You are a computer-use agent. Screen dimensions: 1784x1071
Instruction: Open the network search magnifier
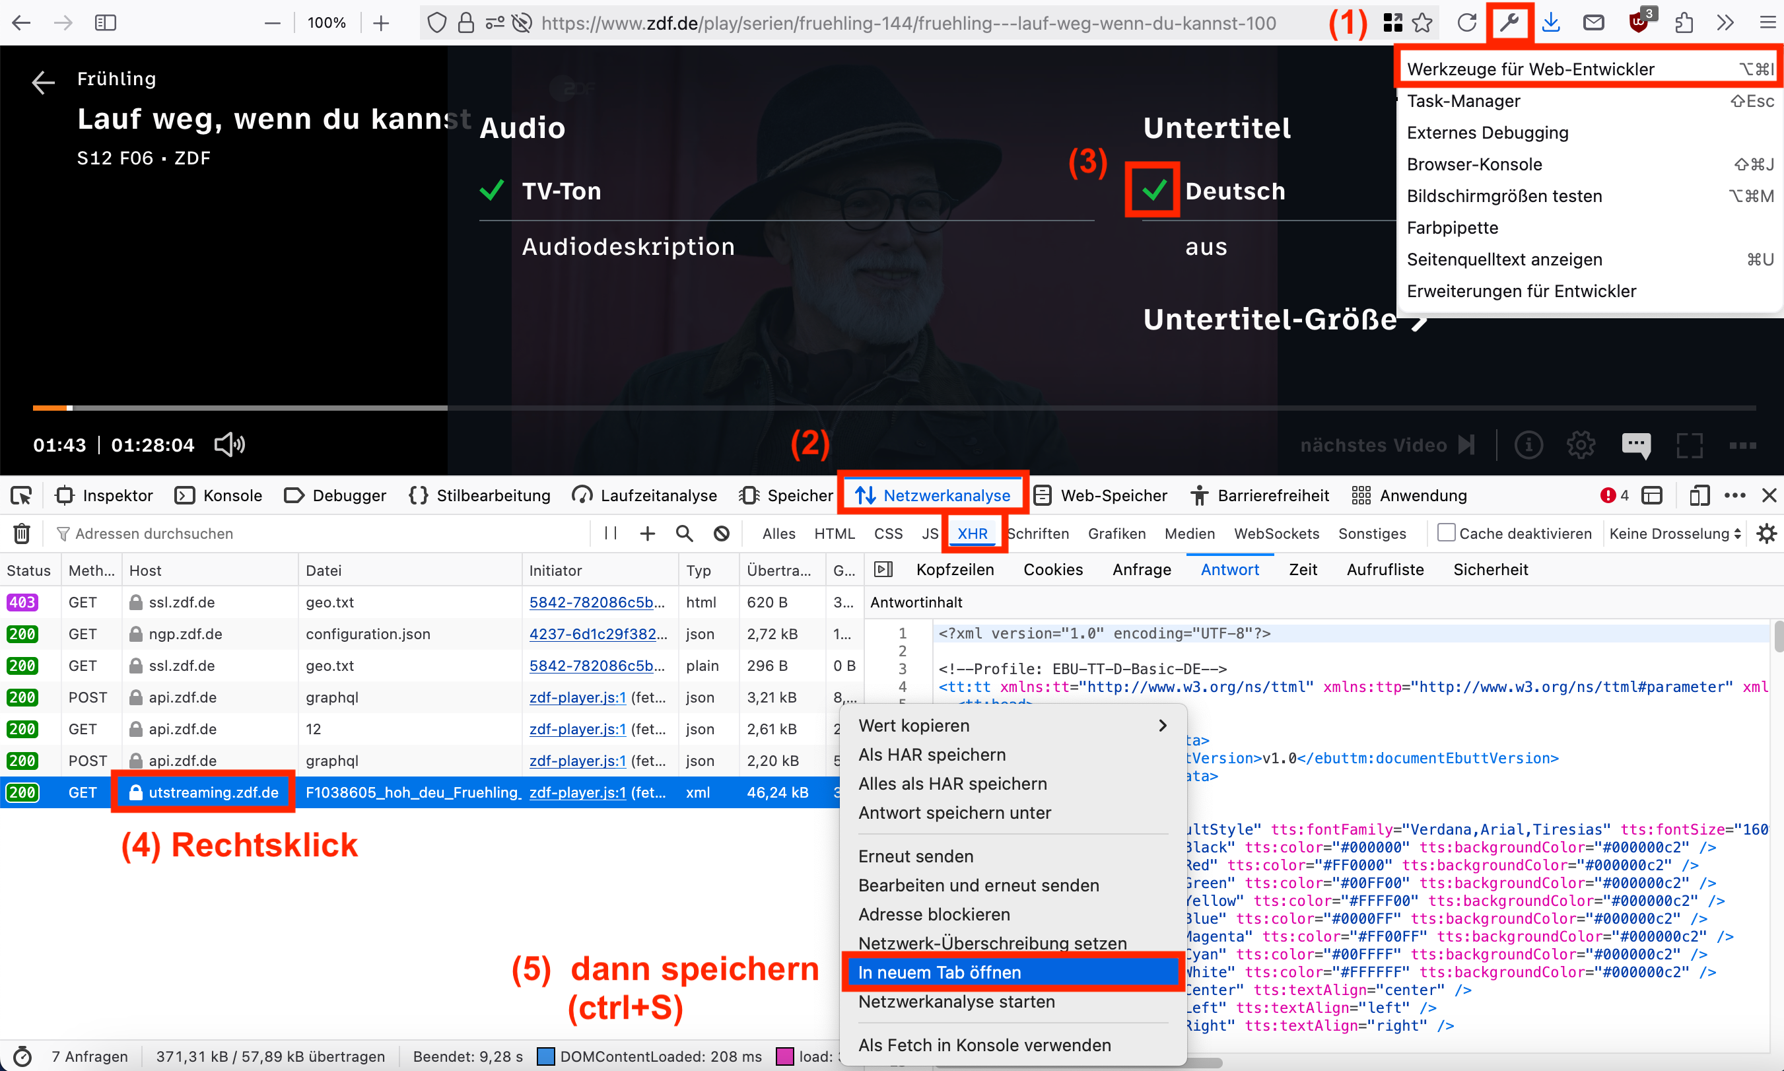[684, 534]
